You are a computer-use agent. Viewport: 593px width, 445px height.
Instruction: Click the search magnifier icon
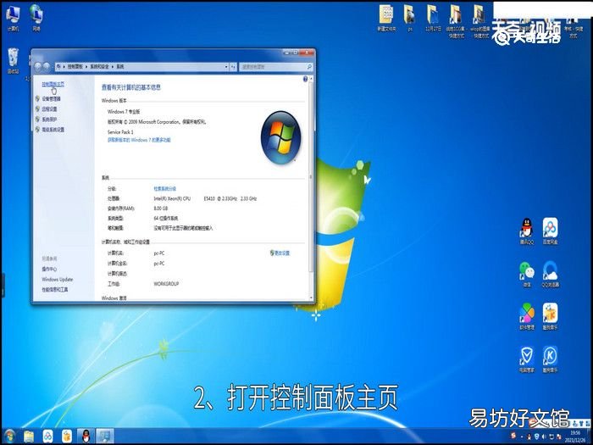tap(309, 67)
